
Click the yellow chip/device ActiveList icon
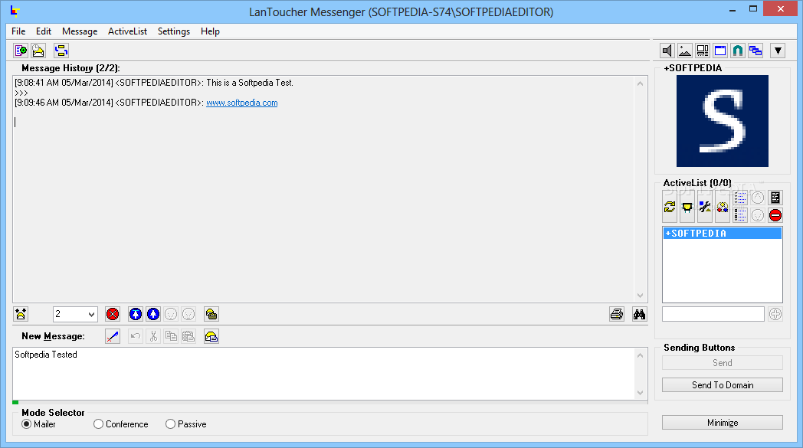tap(687, 206)
